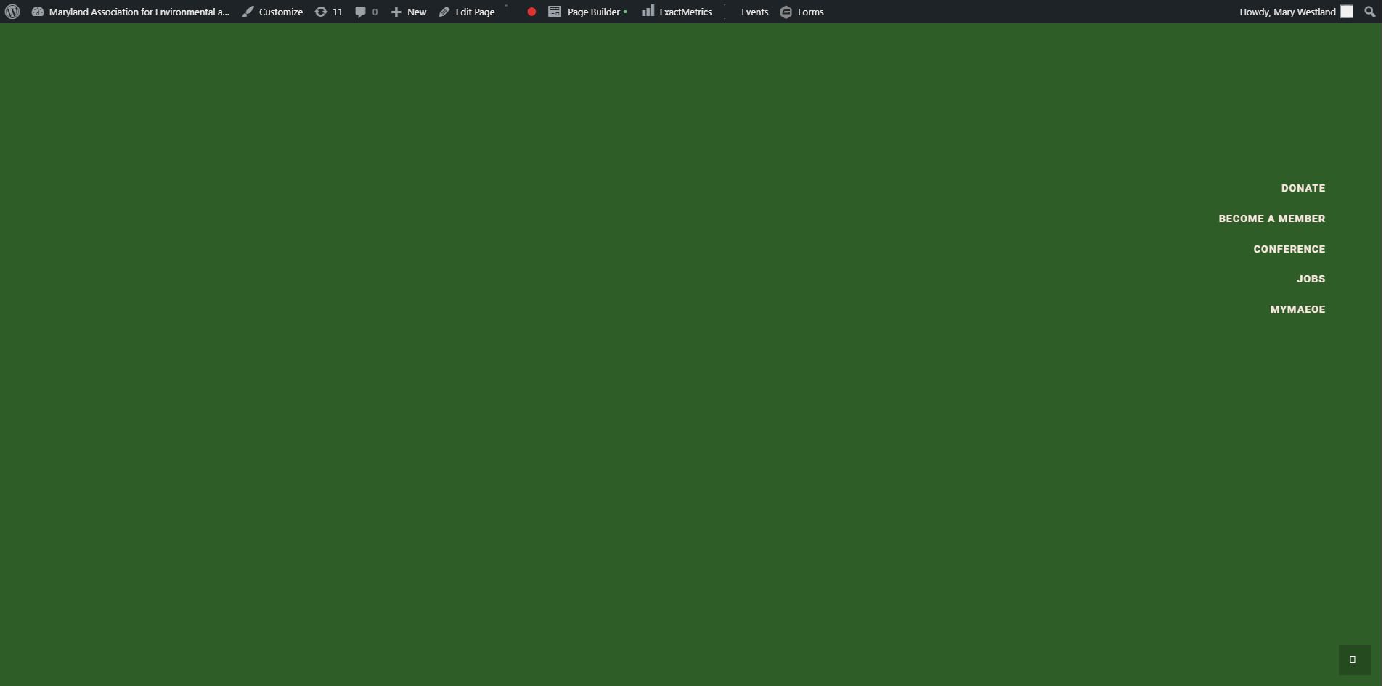The image size is (1394, 686).
Task: Open the Howdy, Mary Westland account menu
Action: [1287, 12]
